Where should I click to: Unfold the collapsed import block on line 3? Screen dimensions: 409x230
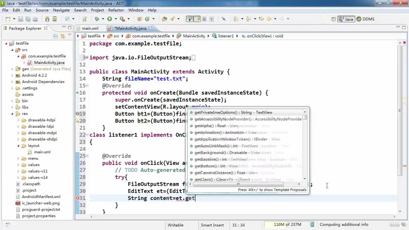pos(87,57)
